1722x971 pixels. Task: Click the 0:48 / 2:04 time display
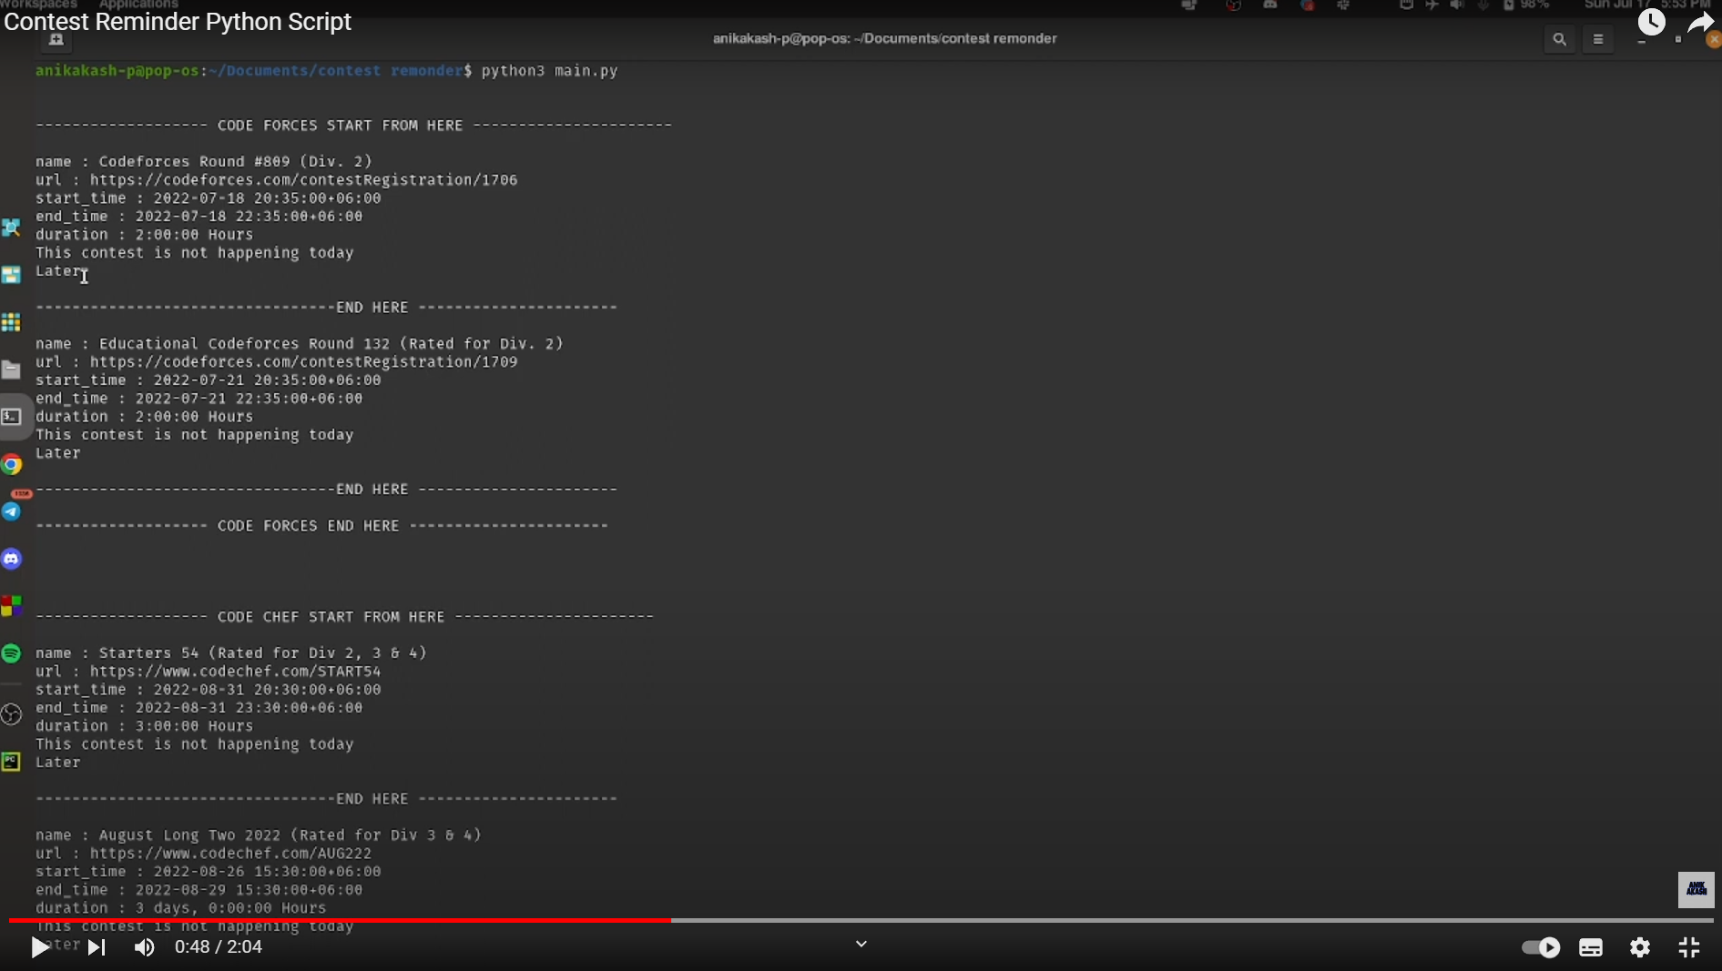219,947
